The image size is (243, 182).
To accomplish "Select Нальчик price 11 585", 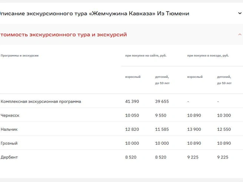I will coord(162,129).
